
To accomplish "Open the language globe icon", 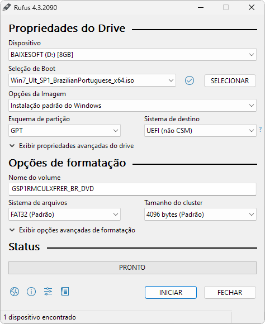I will pos(15,292).
